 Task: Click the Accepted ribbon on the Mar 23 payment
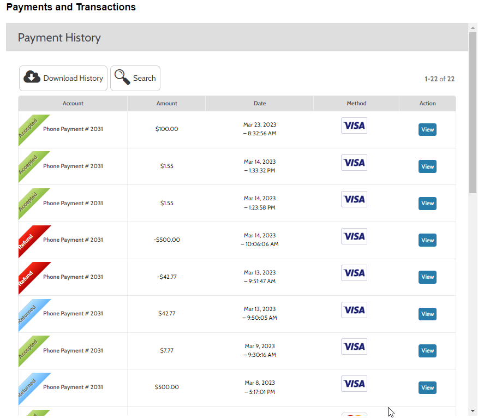(30, 126)
